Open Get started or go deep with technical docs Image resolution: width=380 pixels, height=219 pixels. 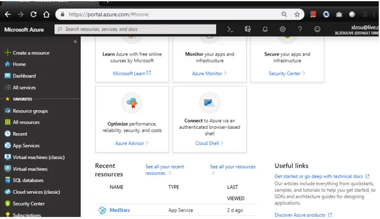pyautogui.click(x=322, y=176)
